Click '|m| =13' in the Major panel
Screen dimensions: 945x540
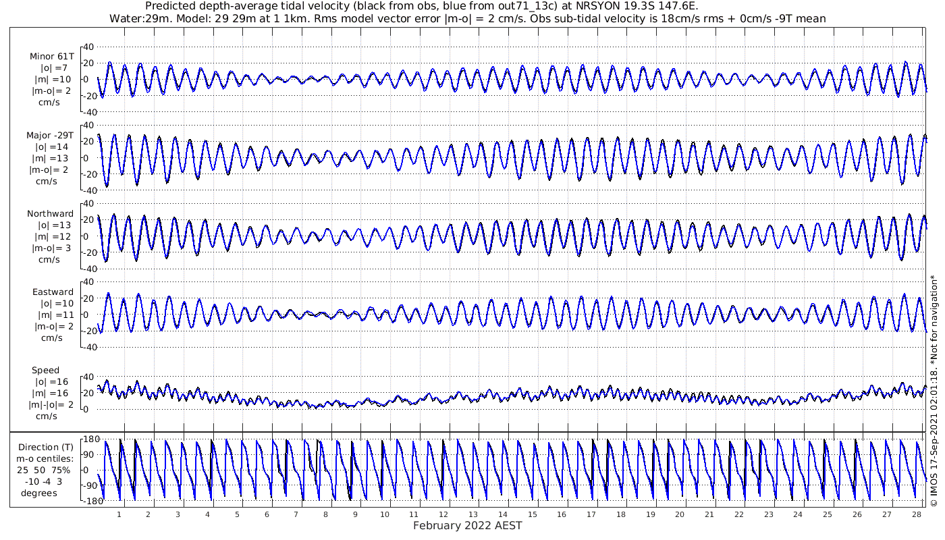[53, 158]
